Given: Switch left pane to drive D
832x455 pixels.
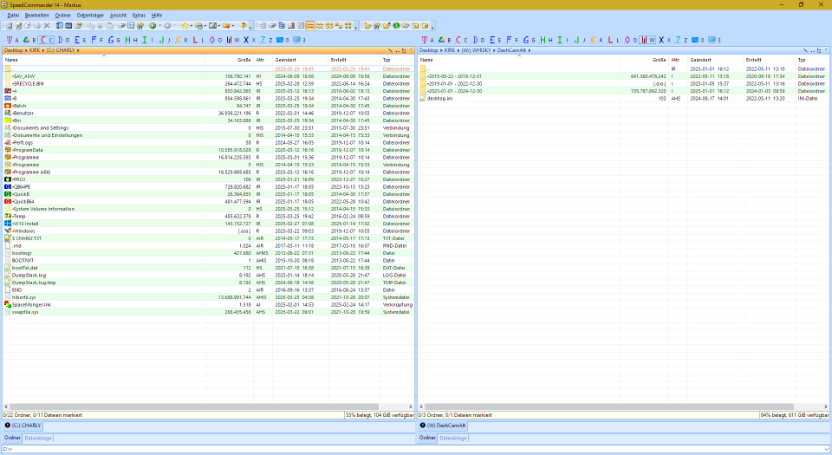Looking at the screenshot, I should coord(63,40).
